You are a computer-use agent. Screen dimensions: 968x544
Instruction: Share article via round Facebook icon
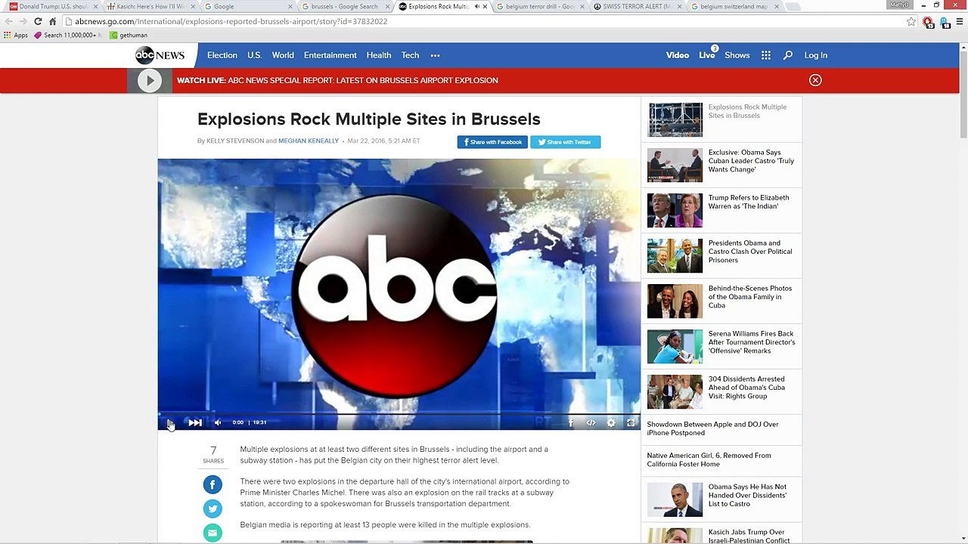(x=213, y=484)
